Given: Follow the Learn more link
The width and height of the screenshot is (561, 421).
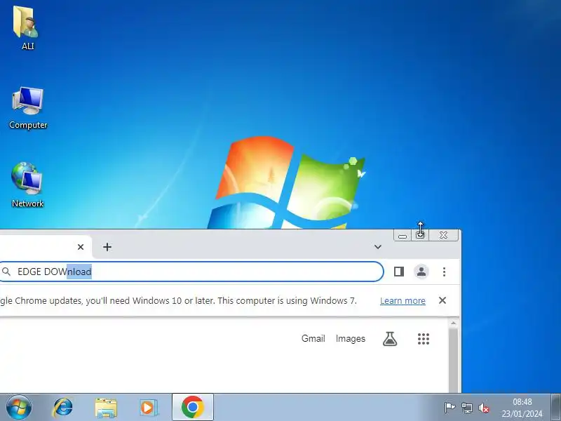Looking at the screenshot, I should [x=403, y=301].
